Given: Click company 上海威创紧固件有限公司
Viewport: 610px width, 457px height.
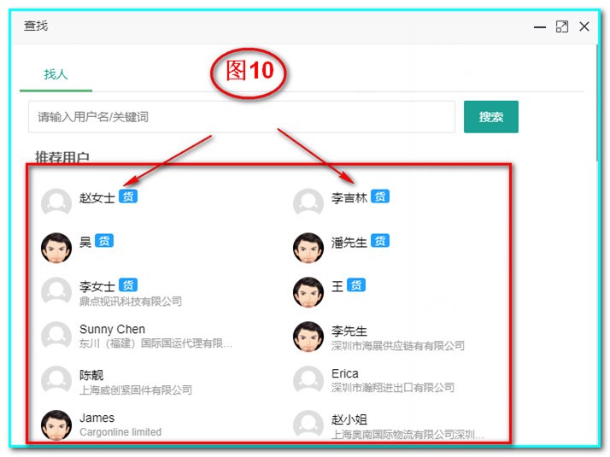Looking at the screenshot, I should [136, 390].
